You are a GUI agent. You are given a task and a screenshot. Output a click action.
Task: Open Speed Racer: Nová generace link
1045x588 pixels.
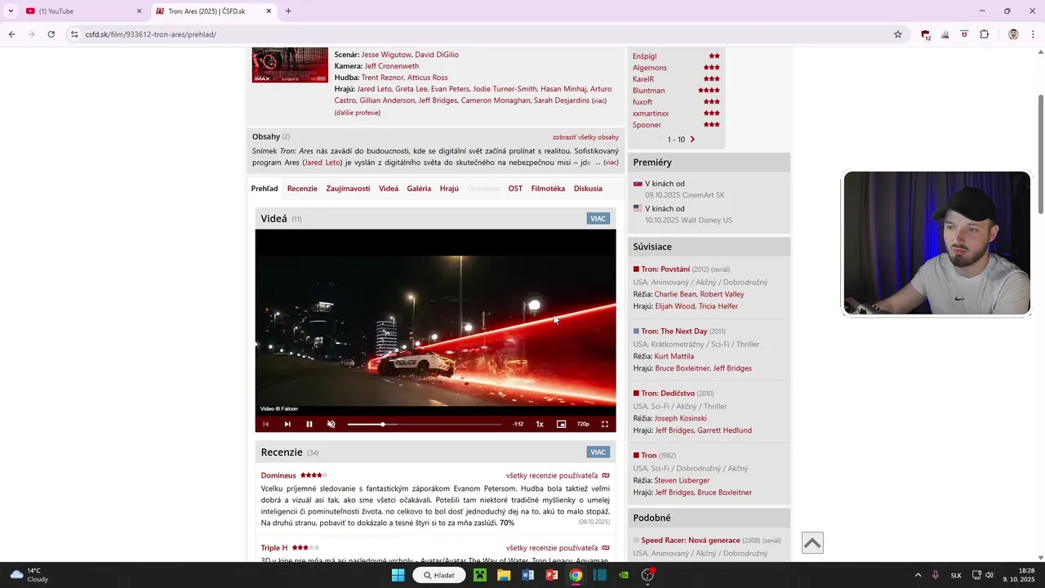(691, 541)
